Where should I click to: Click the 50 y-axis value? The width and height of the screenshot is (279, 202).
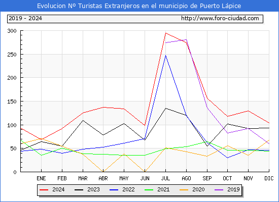[x=13, y=148]
